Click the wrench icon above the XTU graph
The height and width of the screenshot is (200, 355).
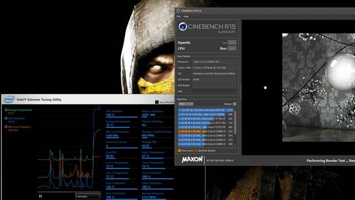99,107
